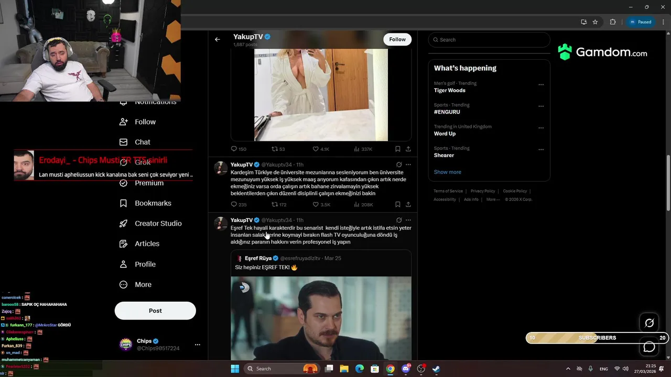Image resolution: width=671 pixels, height=377 pixels.
Task: Share the post with 337K views
Action: pos(408,149)
